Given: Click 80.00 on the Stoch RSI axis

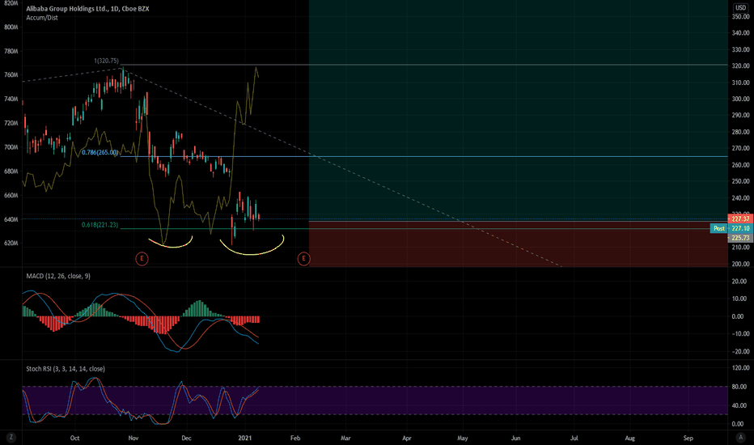Looking at the screenshot, I should click(741, 387).
